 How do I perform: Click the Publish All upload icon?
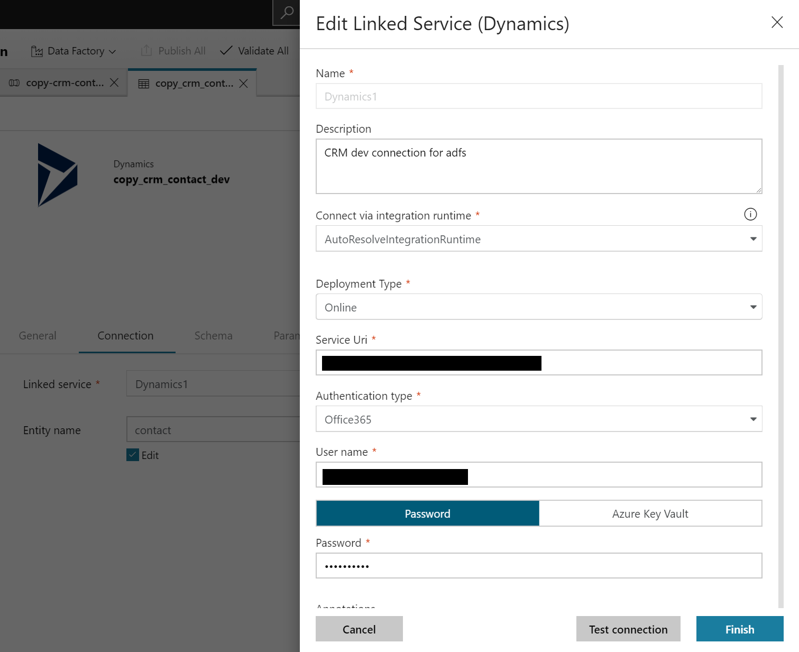pos(146,51)
